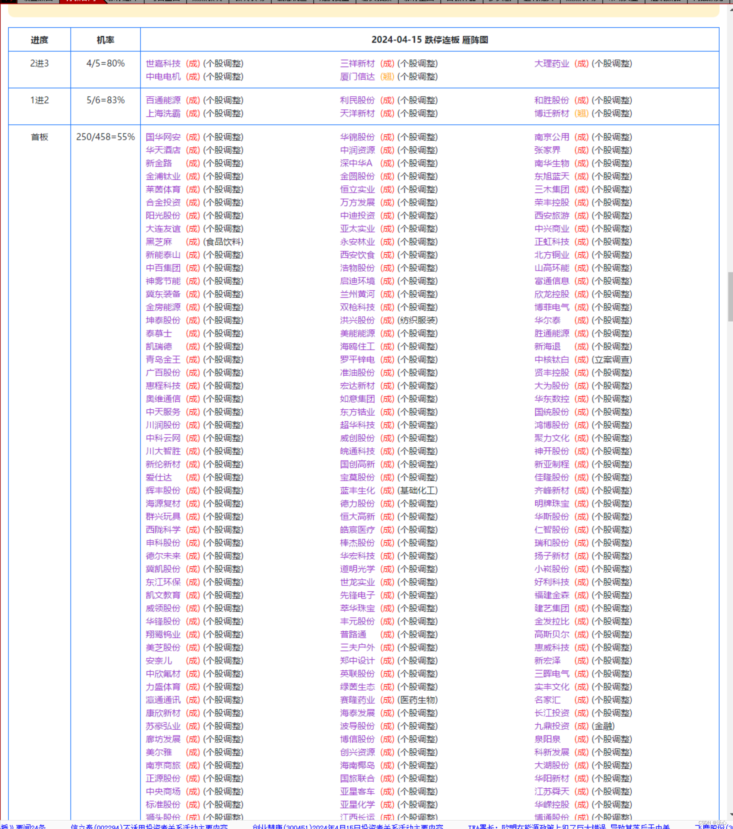733x829 pixels.
Task: Click the 进度 column header
Action: (39, 40)
